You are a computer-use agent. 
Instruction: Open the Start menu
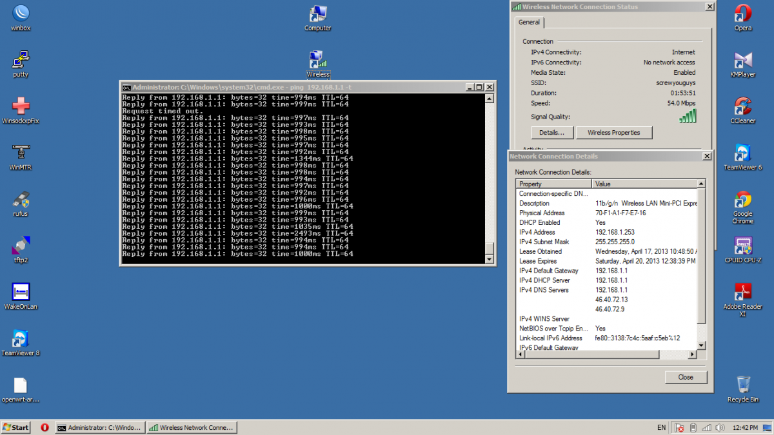point(16,427)
